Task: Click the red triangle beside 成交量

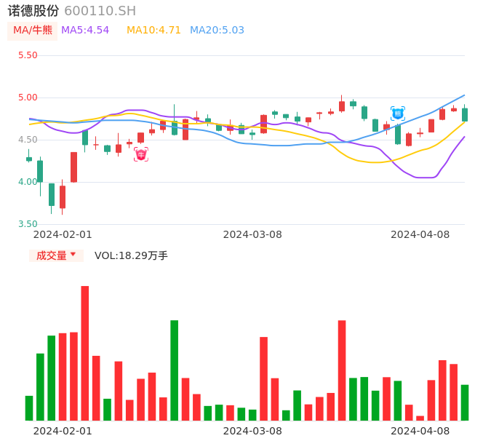Action: pyautogui.click(x=73, y=255)
